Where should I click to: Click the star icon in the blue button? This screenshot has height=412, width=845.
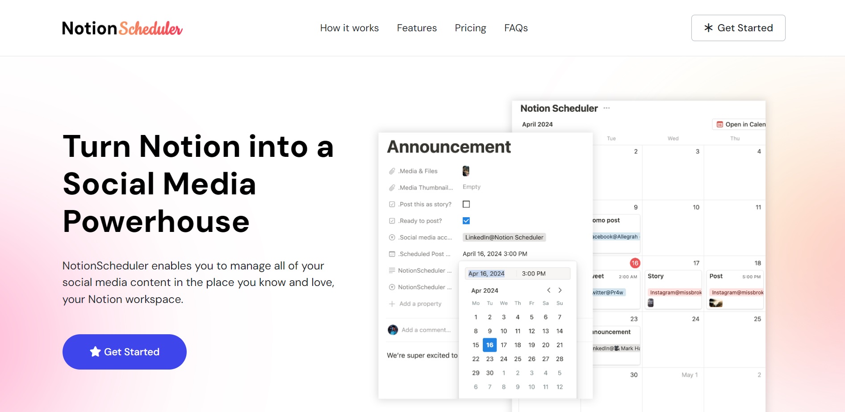click(95, 352)
